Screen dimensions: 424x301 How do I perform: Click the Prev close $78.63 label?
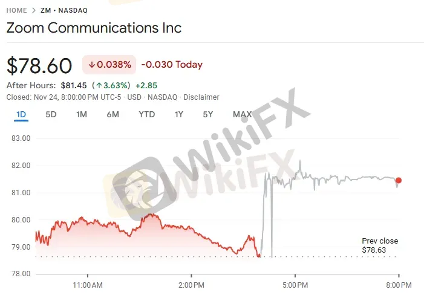coord(380,245)
